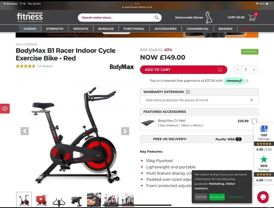The width and height of the screenshot is (274, 208).
Task: Increase quantity with the plus button
Action: click(x=254, y=69)
